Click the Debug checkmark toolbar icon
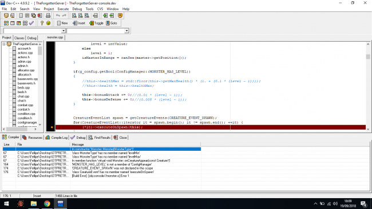The height and width of the screenshot is (209, 372). [x=31, y=23]
